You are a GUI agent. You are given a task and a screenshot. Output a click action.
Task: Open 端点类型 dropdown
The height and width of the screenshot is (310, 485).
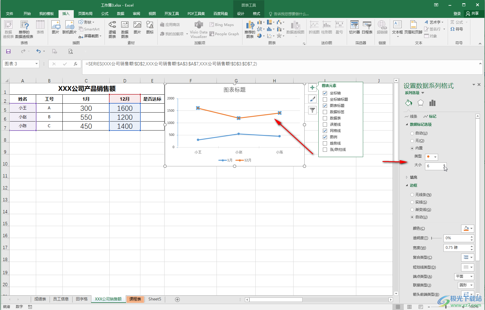click(464, 277)
